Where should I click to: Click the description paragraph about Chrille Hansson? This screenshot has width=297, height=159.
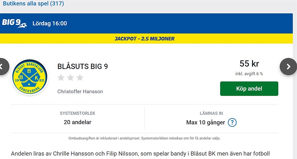pyautogui.click(x=140, y=154)
